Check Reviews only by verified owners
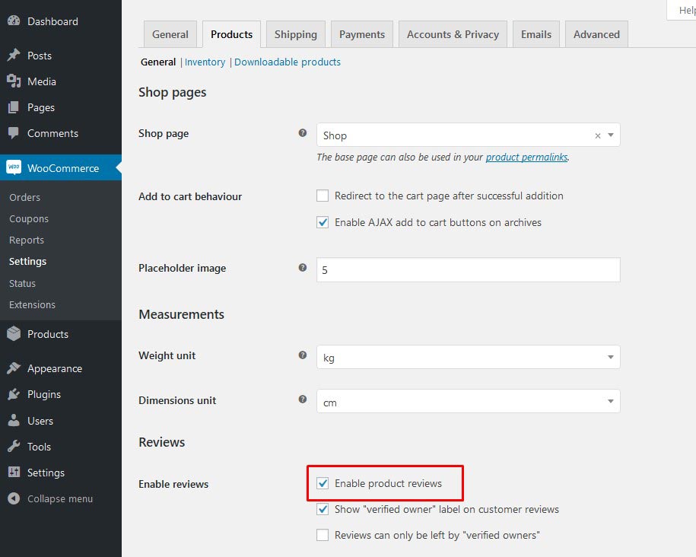This screenshot has height=557, width=696. click(x=323, y=535)
